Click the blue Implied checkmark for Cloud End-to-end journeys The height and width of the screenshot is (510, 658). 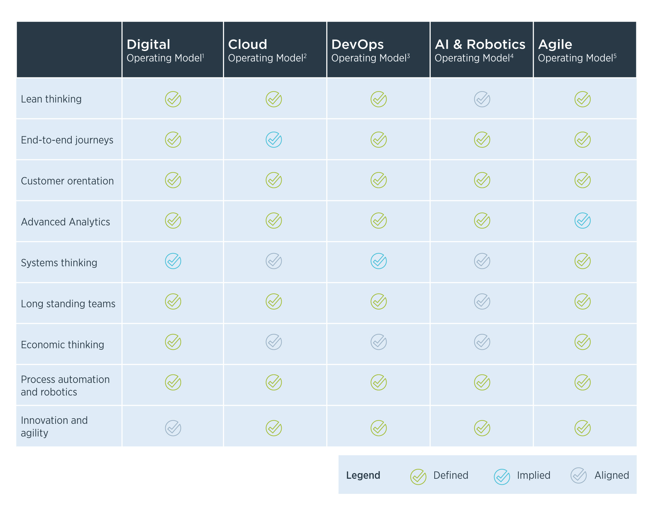coord(274,140)
